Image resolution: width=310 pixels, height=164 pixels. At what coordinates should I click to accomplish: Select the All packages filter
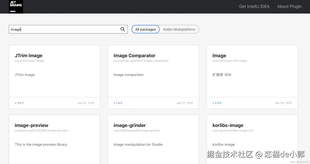click(145, 29)
